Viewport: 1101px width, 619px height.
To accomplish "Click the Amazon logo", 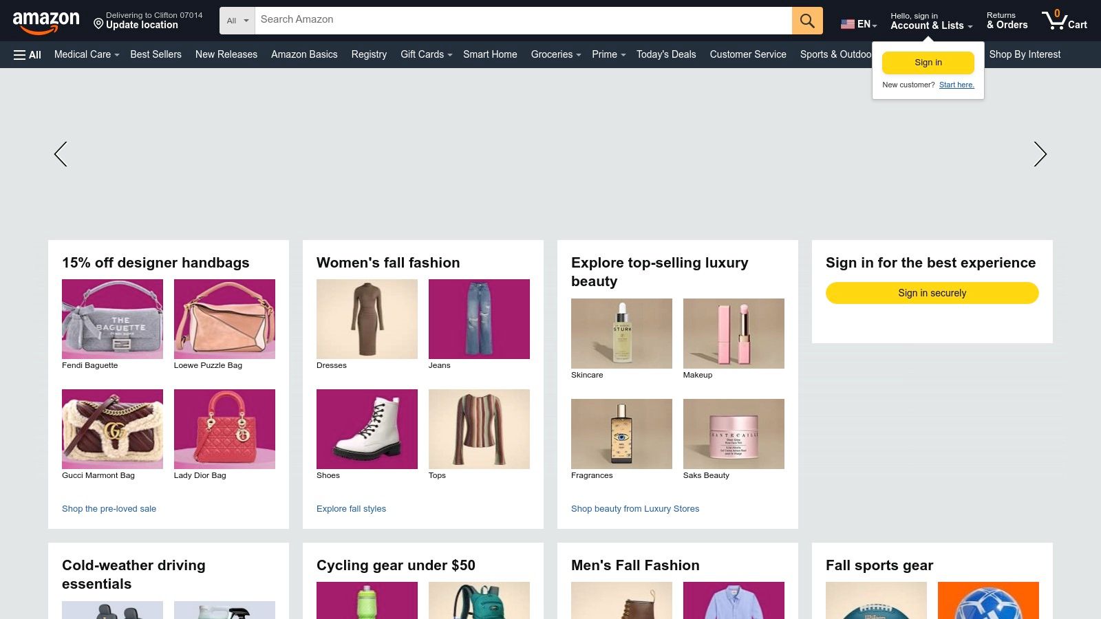I will (45, 19).
